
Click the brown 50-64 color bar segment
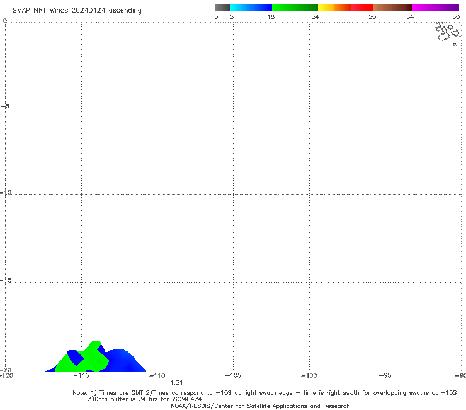[x=392, y=8]
